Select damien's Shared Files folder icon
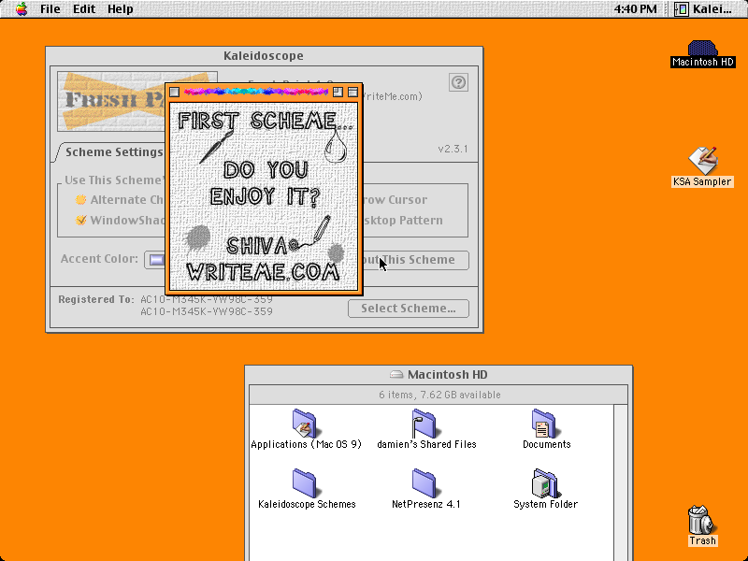The width and height of the screenshot is (748, 561). (424, 424)
